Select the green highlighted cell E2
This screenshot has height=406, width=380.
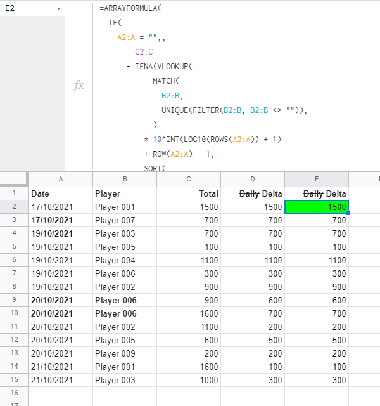coord(317,207)
